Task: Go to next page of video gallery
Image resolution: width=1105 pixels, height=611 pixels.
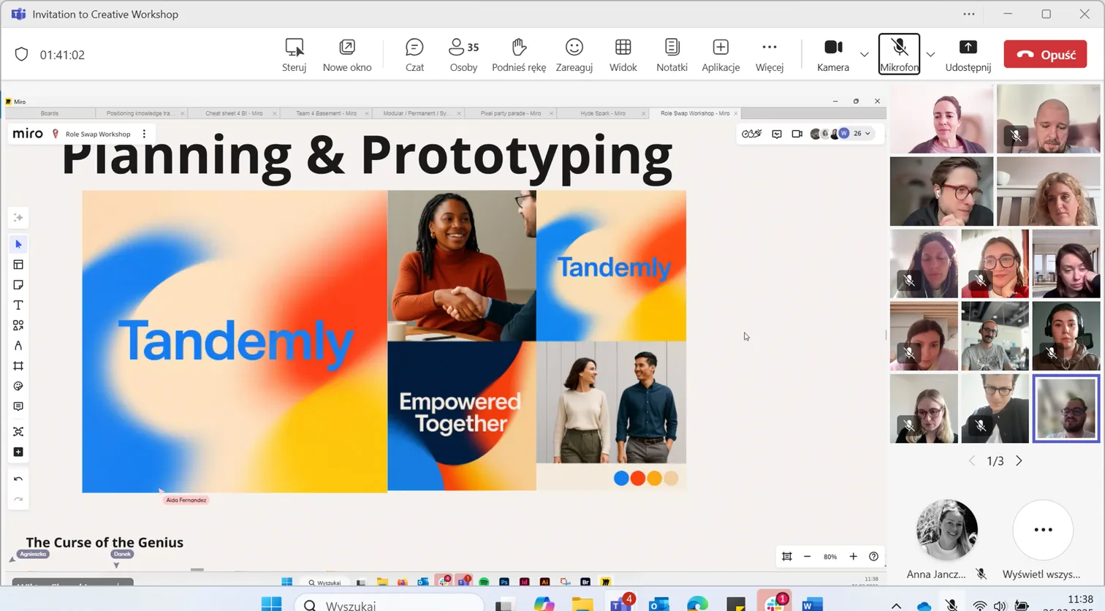Action: click(1019, 461)
